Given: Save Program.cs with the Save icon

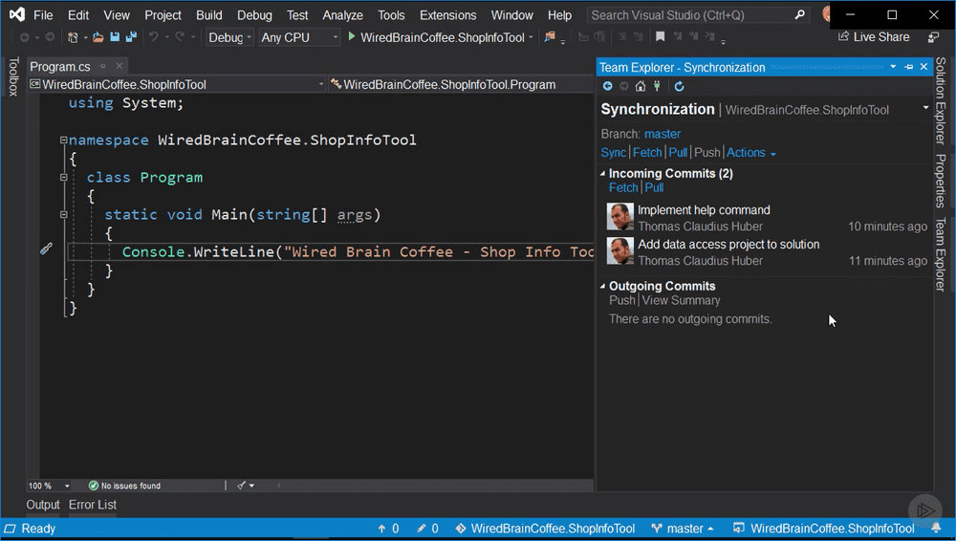Looking at the screenshot, I should click(115, 37).
